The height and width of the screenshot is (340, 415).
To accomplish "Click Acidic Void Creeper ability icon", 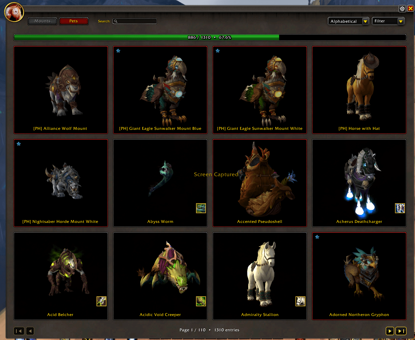I will point(201,301).
